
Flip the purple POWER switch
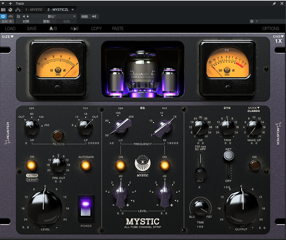[x=86, y=208]
